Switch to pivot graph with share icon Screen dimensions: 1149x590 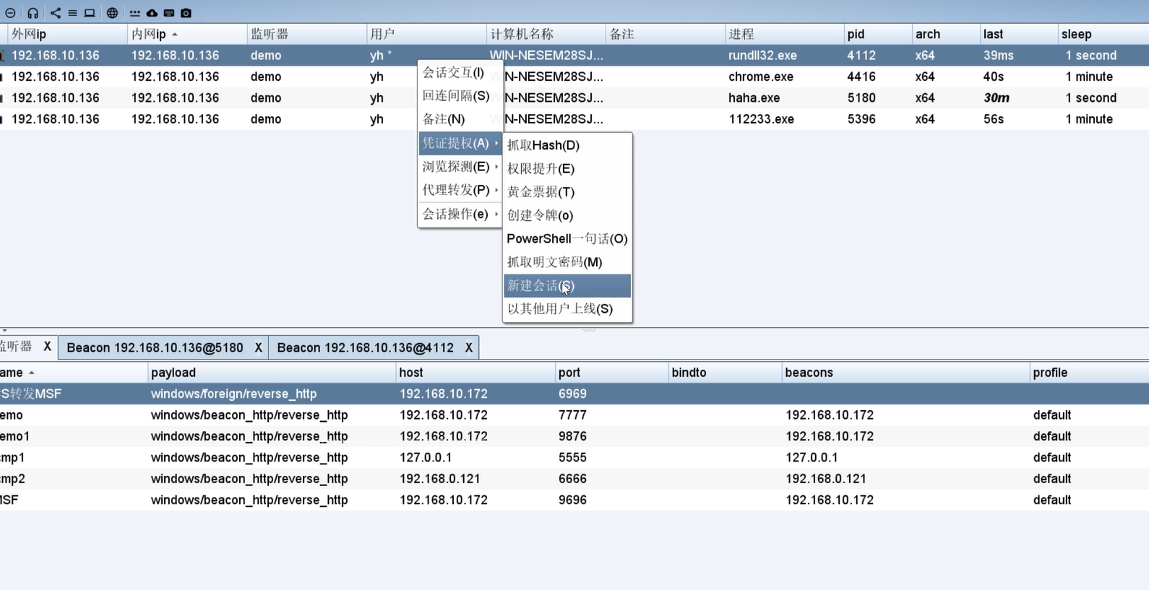(56, 13)
